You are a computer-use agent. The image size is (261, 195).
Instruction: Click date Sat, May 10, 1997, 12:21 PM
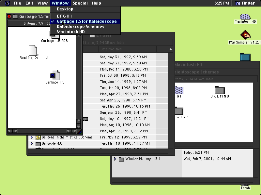coord(125,119)
